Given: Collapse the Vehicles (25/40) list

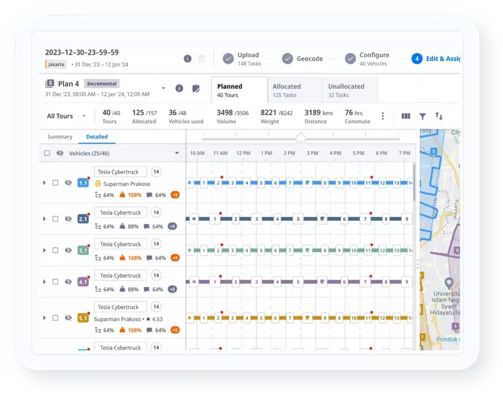Looking at the screenshot, I should pos(177,153).
